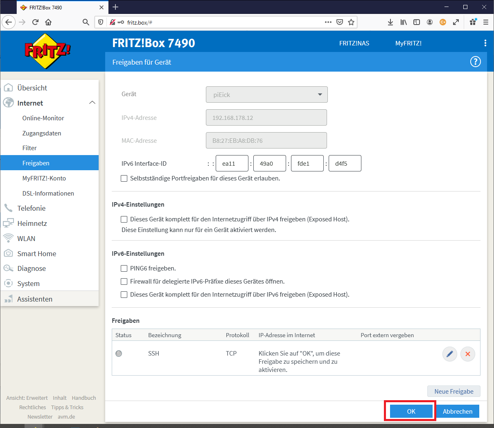Click the orange extension icon in toolbar
This screenshot has height=428, width=494.
tap(443, 22)
